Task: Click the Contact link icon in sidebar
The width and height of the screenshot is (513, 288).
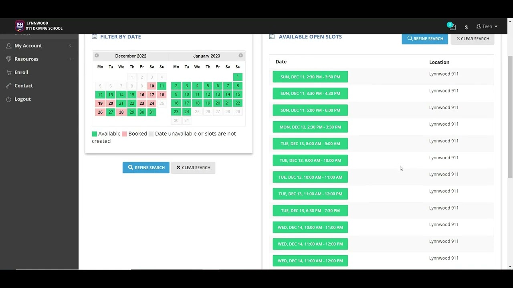Action: click(x=9, y=86)
